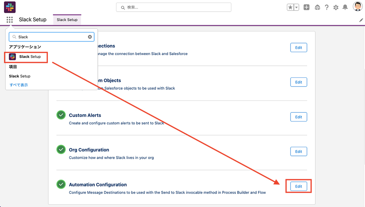This screenshot has height=207, width=365.
Task: Open the notifications bell icon
Action: pyautogui.click(x=345, y=7)
